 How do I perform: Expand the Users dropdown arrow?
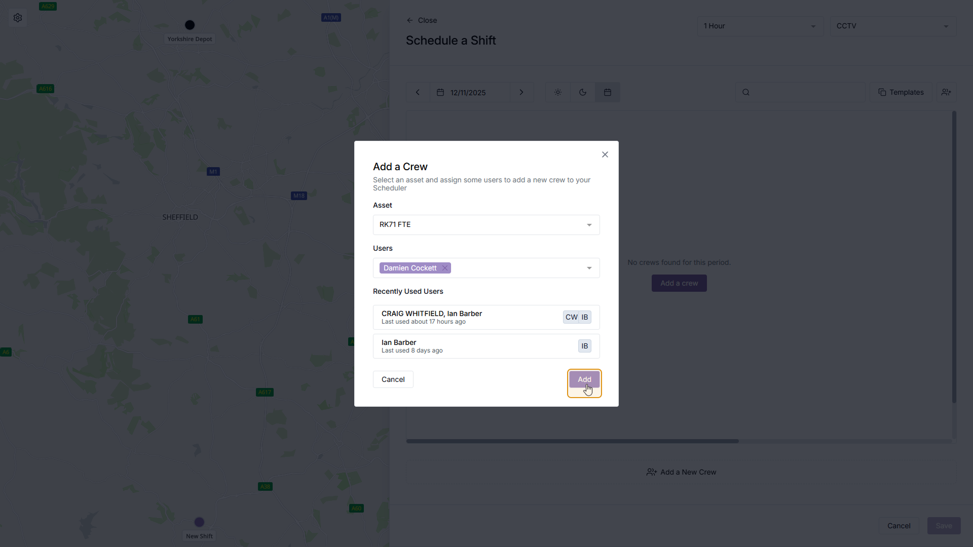[589, 268]
